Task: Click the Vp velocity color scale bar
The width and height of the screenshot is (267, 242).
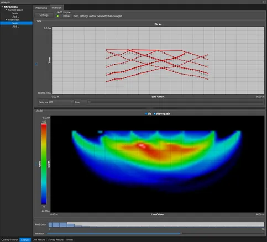Action: [x=44, y=164]
